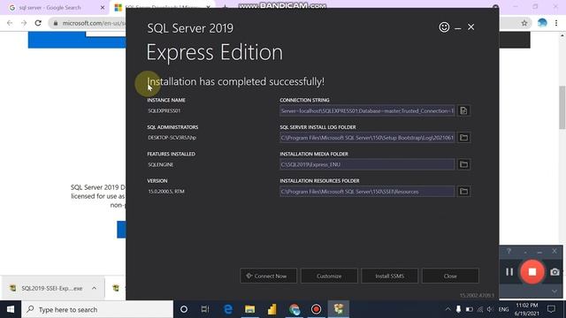Click the browser page vertical scrollbar
This screenshot has height=318, width=566.
[x=562, y=108]
